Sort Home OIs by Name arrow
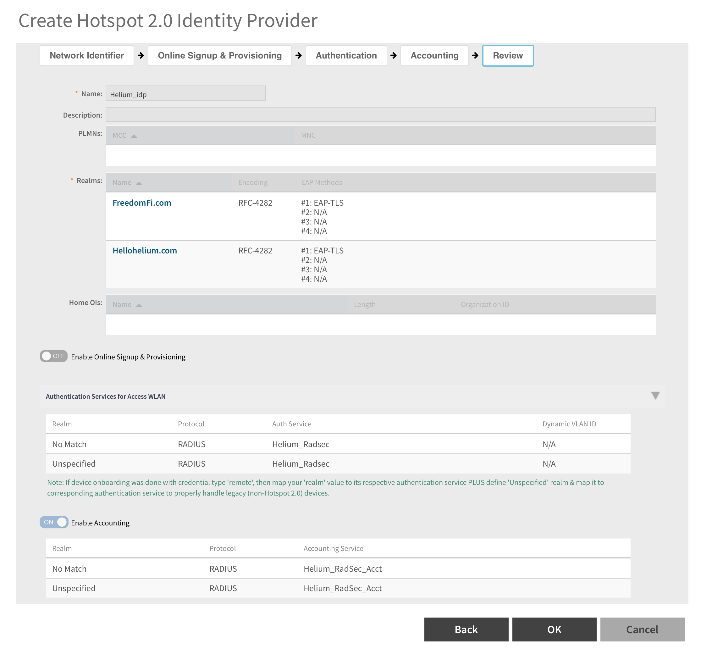The height and width of the screenshot is (649, 701). 139,305
